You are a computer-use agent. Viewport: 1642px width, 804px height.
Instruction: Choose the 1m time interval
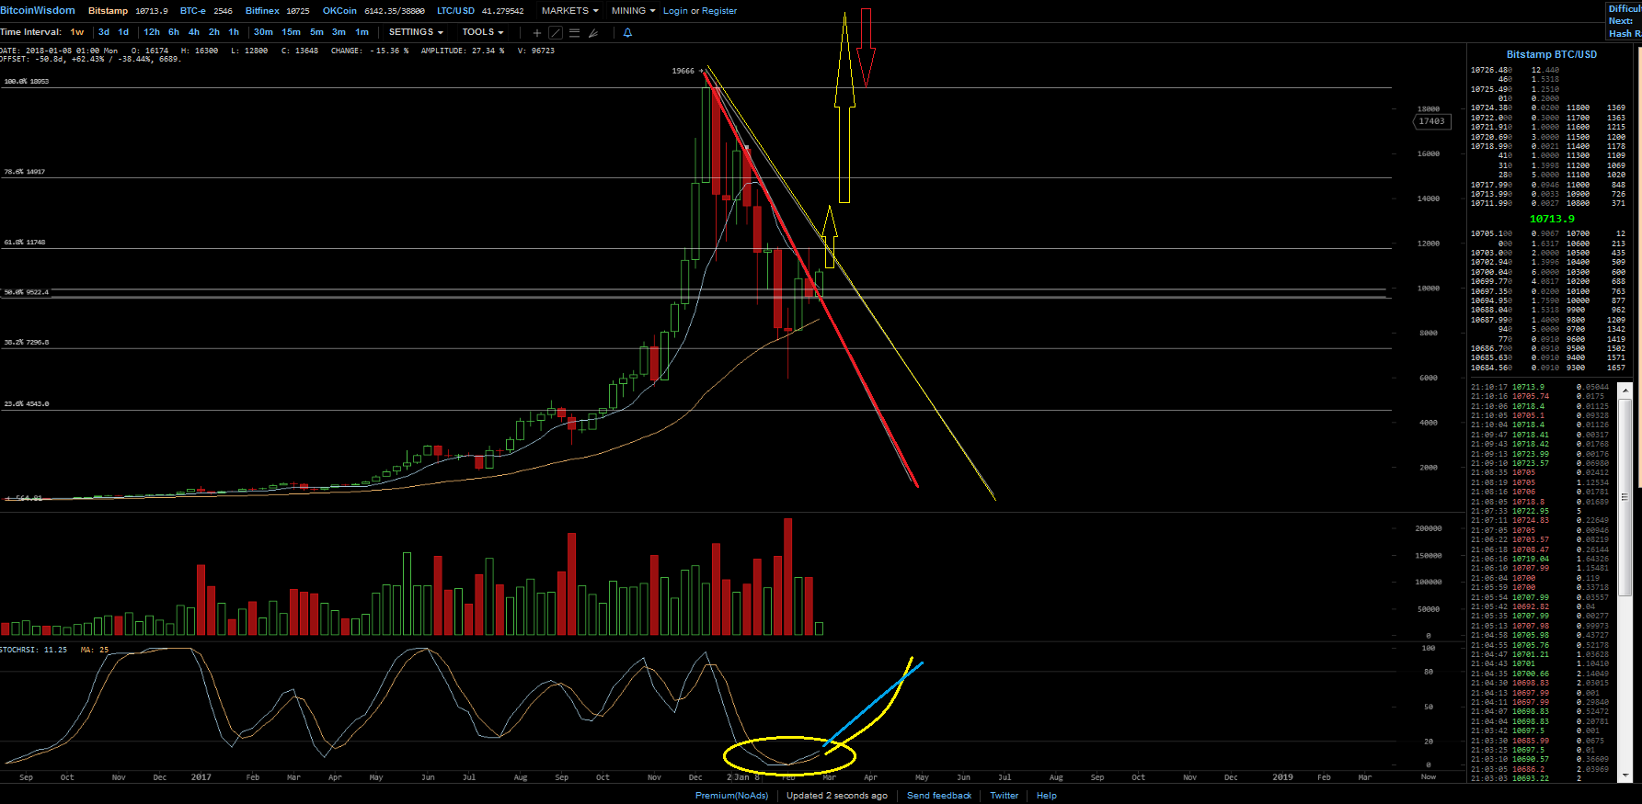click(x=362, y=32)
